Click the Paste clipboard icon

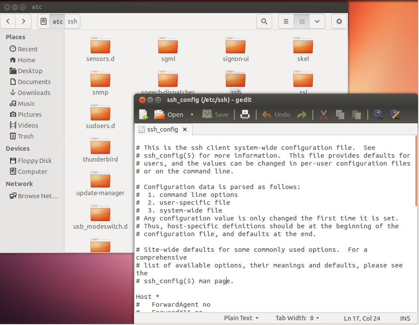pyautogui.click(x=357, y=115)
